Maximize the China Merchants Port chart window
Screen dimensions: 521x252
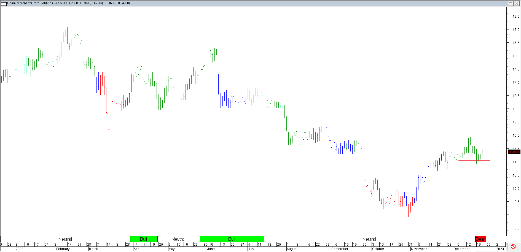pos(511,3)
